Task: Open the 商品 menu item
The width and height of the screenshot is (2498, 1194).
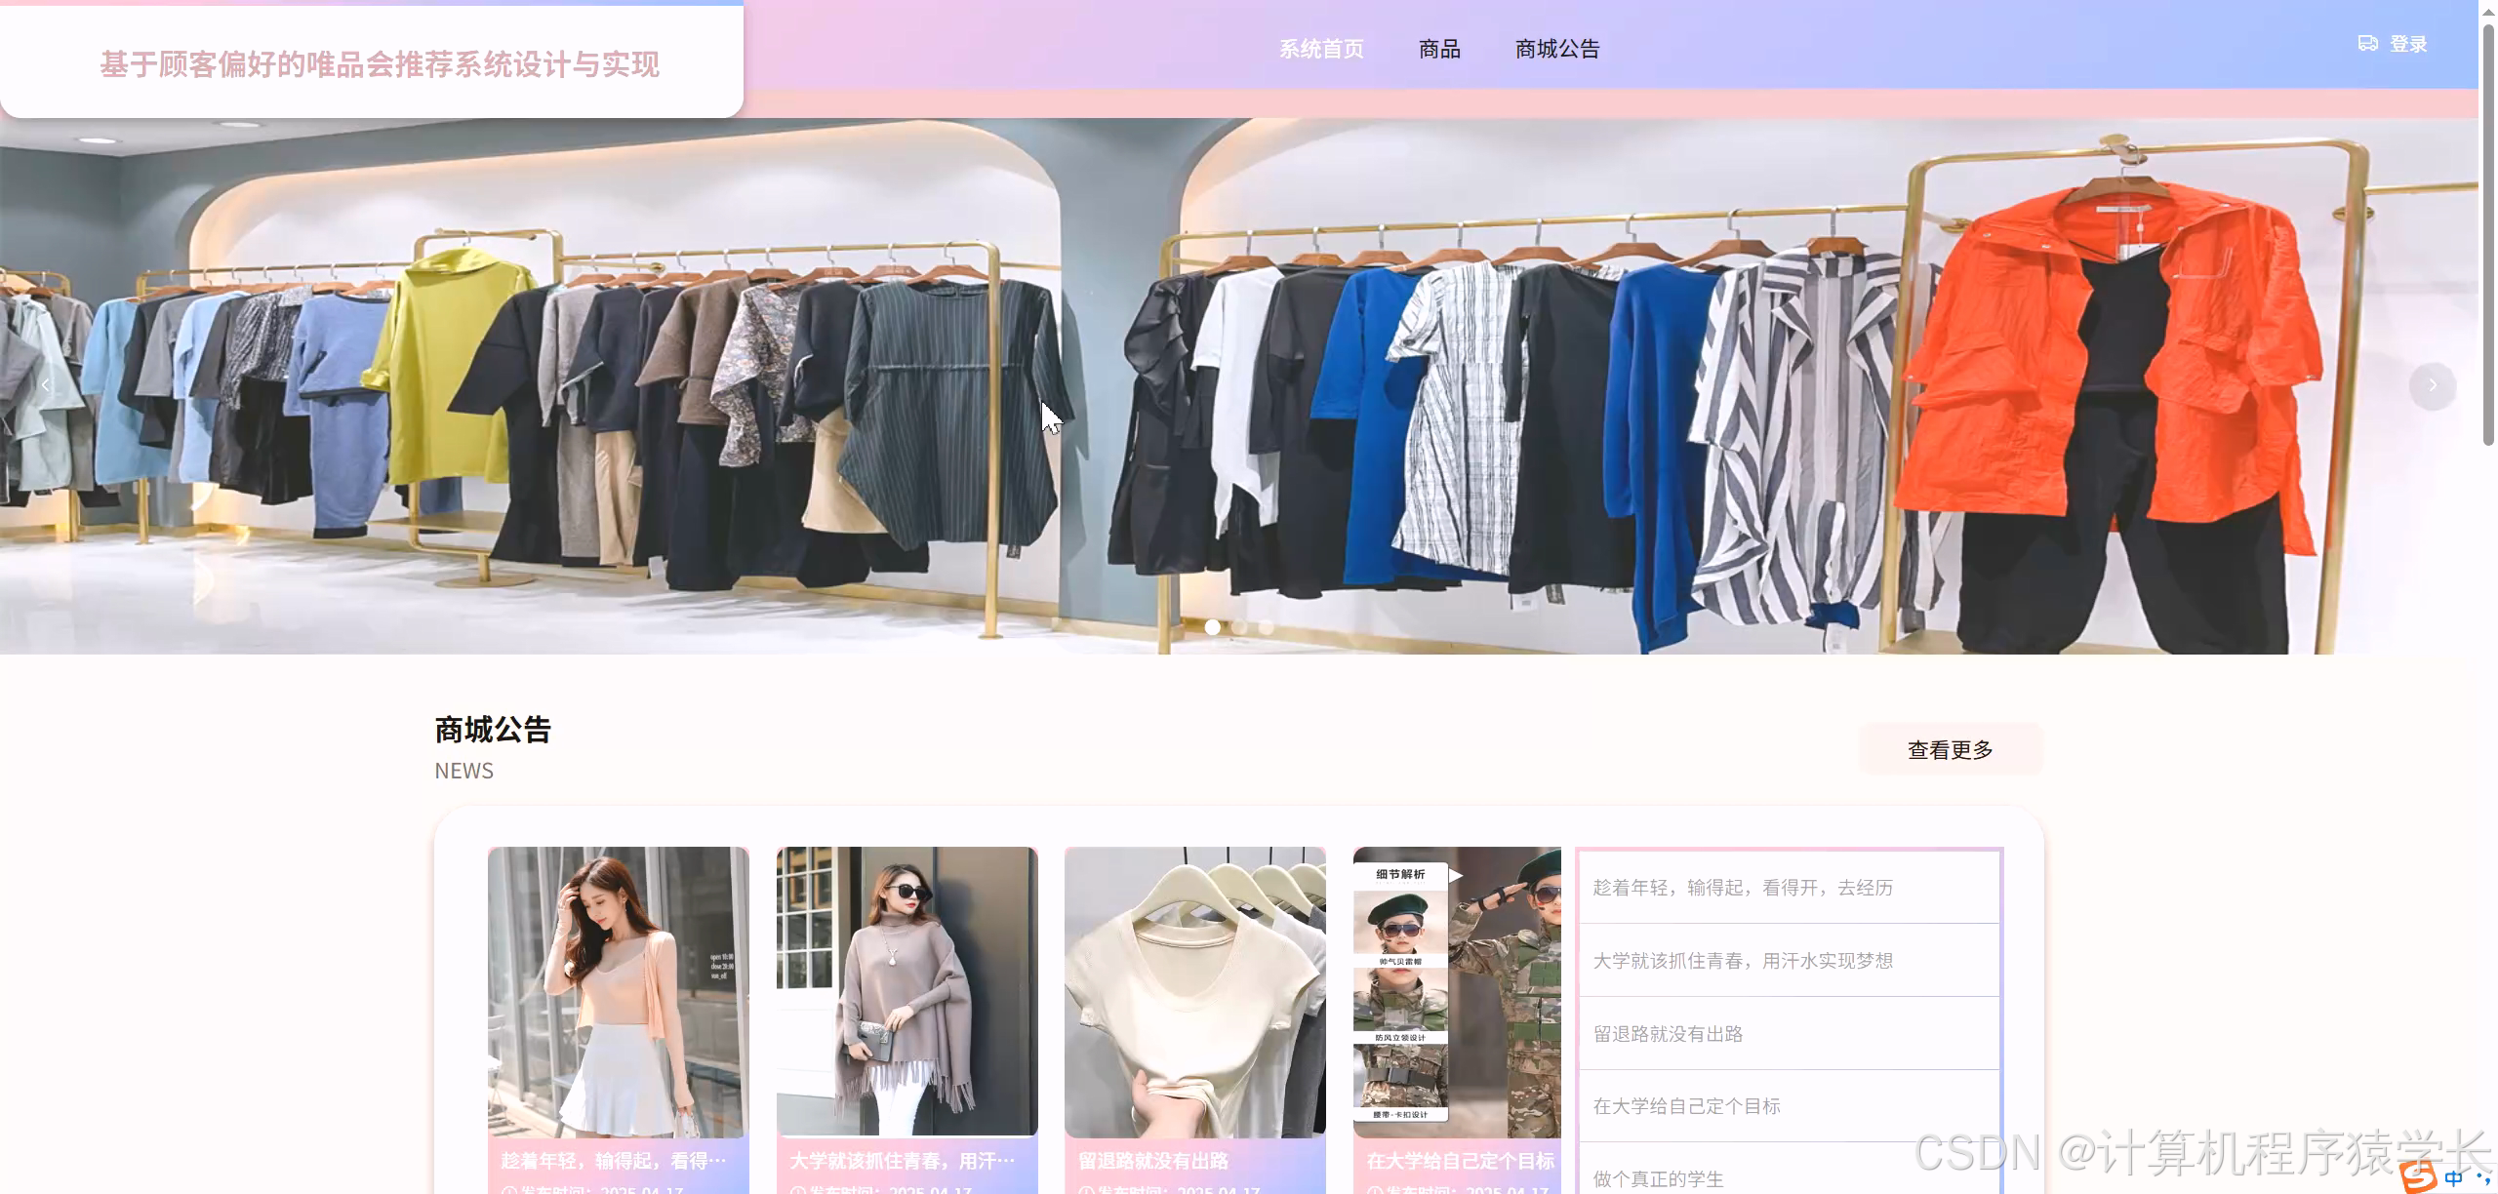Action: [x=1439, y=49]
